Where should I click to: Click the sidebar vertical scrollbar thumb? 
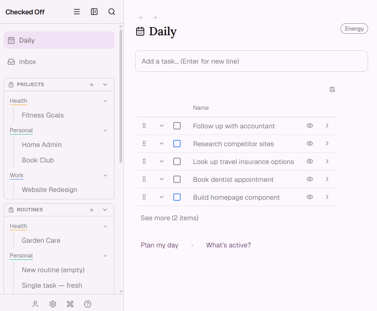coord(121,96)
